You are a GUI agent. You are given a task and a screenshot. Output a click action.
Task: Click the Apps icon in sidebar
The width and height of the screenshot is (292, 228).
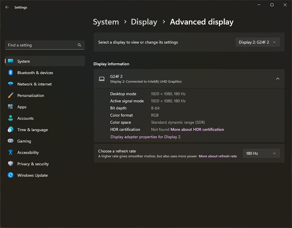11,107
